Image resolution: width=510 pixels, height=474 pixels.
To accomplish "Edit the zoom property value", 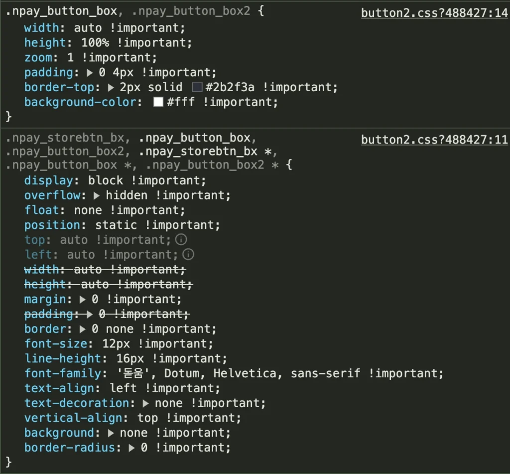I will click(x=70, y=58).
